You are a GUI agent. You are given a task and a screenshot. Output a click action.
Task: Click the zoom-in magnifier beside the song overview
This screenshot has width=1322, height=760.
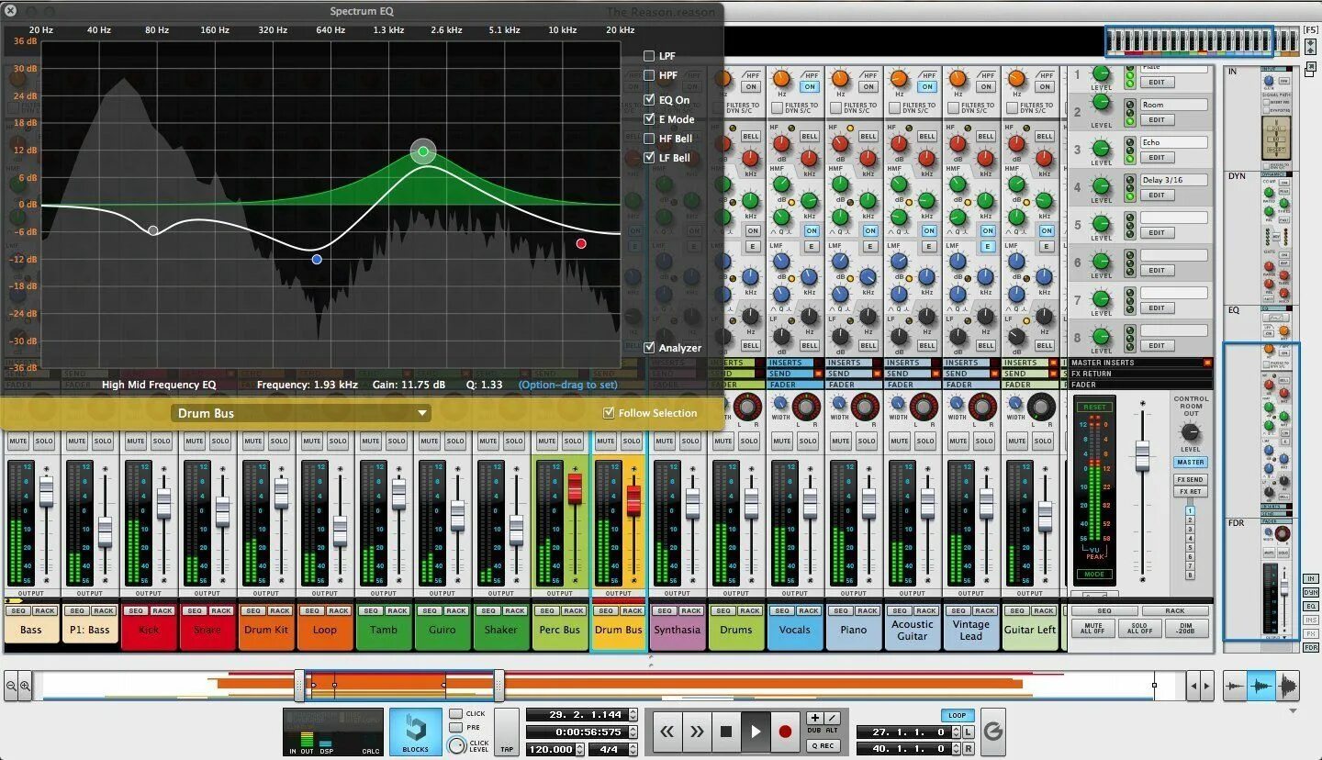coord(25,685)
